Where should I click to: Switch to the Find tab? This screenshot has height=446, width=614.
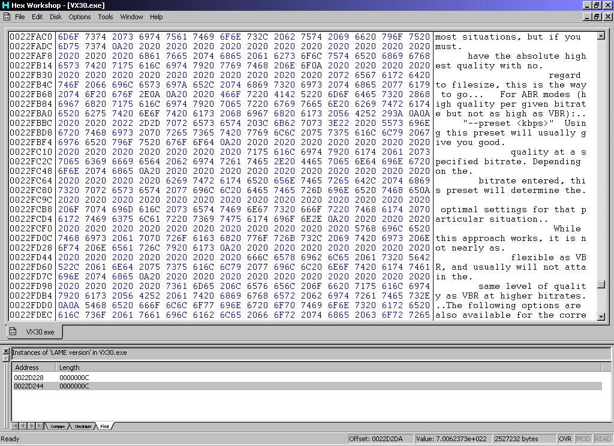104,426
